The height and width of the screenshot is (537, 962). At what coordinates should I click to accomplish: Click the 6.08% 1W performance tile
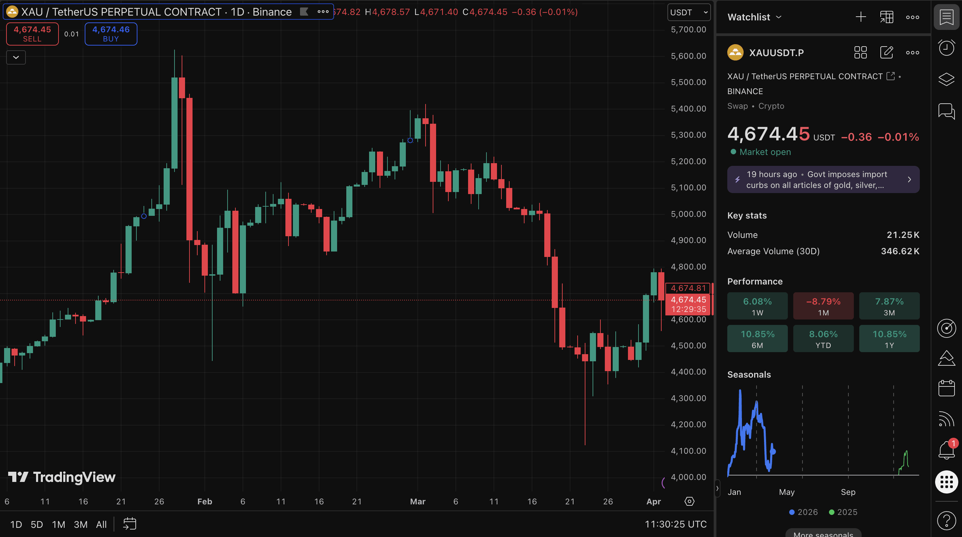[x=757, y=306]
